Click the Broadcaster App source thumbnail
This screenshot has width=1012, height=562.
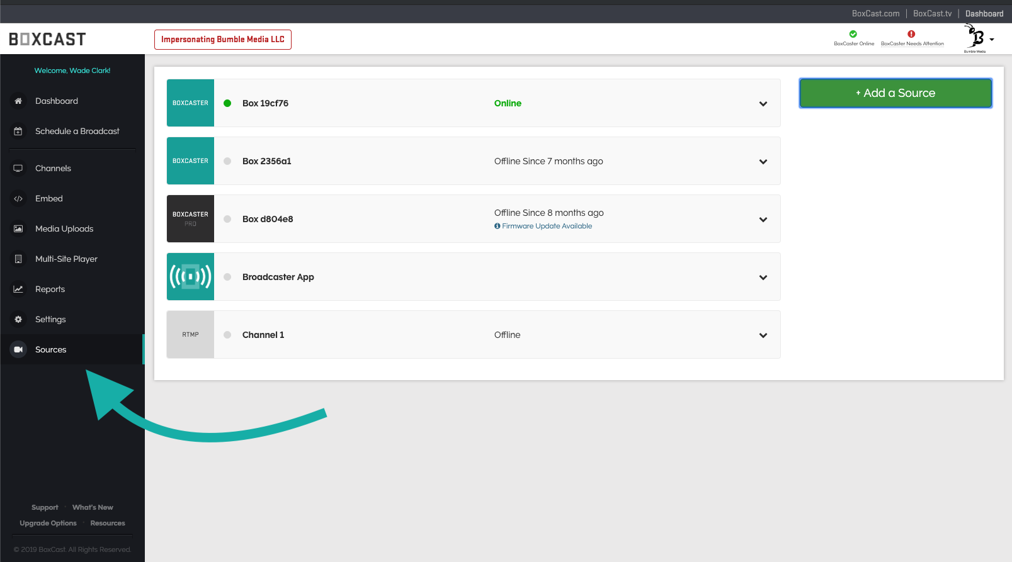point(190,277)
